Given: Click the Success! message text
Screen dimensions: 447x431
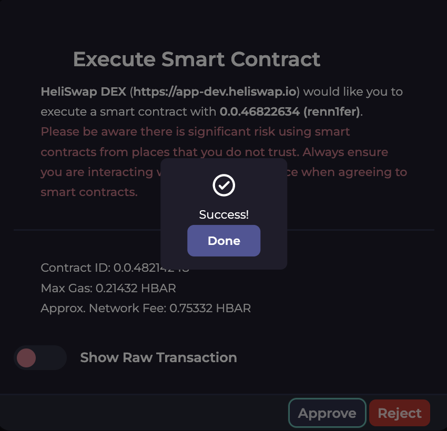Looking at the screenshot, I should (223, 214).
